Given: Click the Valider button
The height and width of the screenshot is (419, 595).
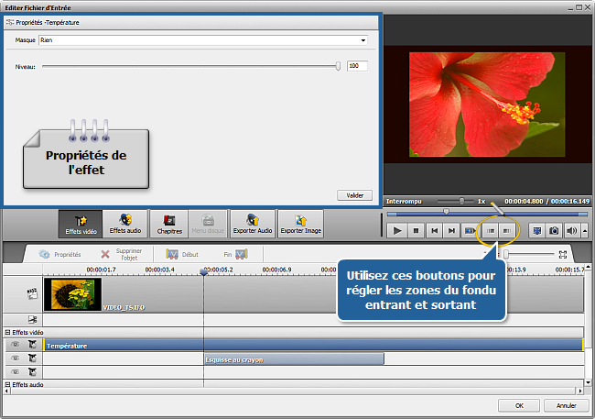Looking at the screenshot, I should (x=354, y=195).
